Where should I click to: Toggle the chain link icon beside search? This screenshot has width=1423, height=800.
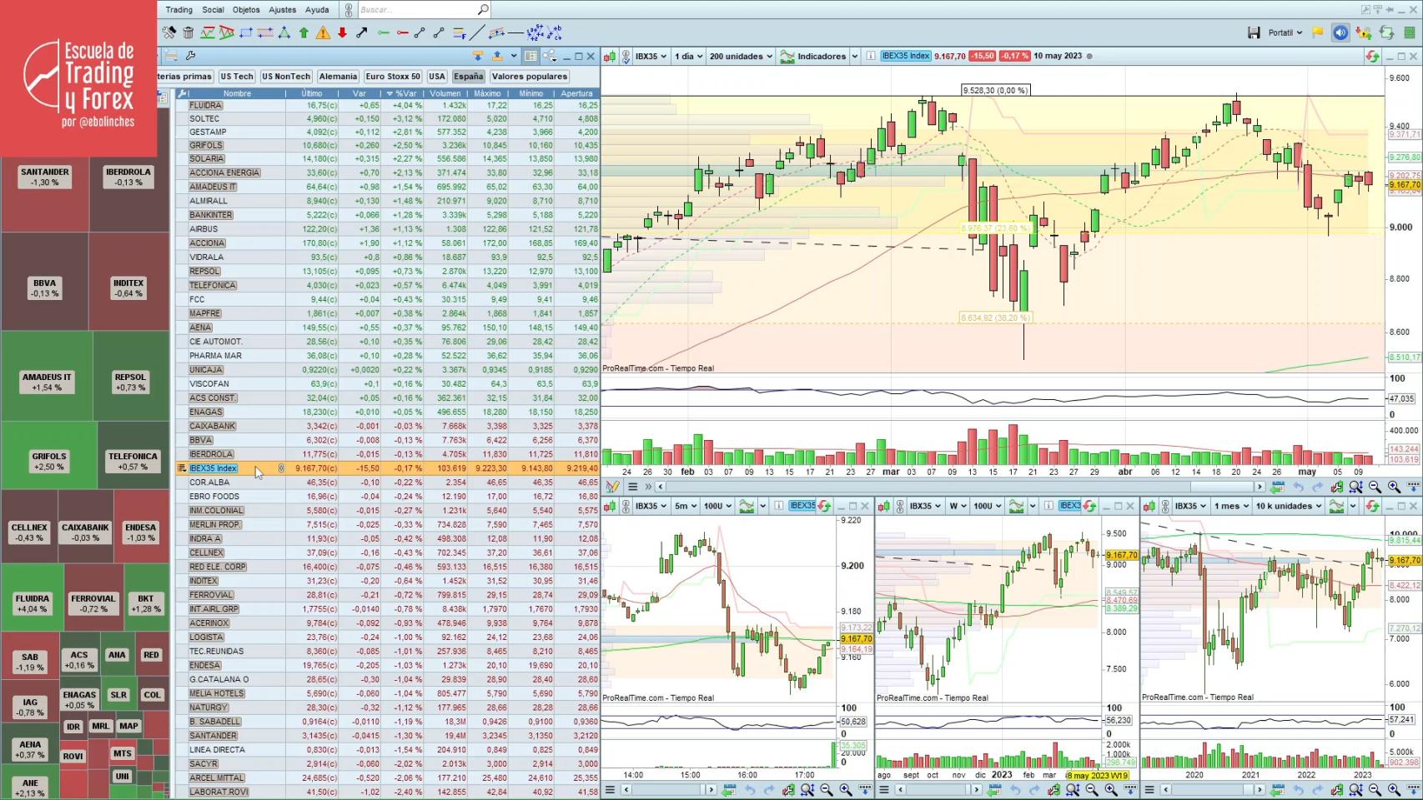click(348, 10)
